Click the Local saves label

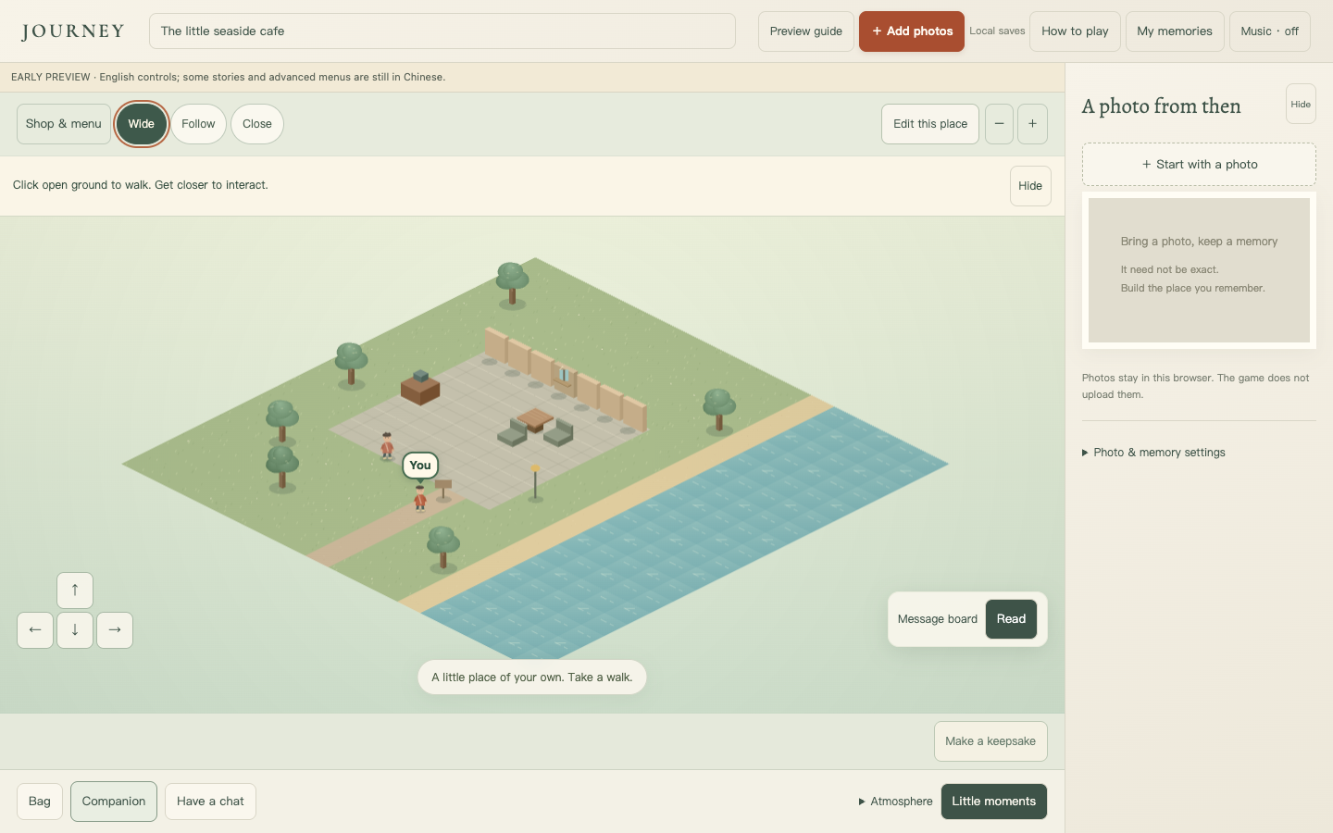tap(997, 31)
